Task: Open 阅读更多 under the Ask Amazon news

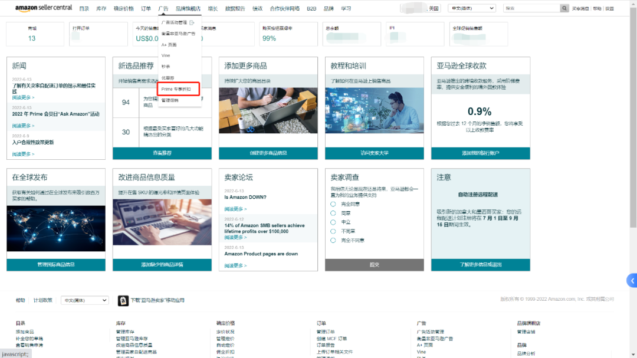Action: pyautogui.click(x=23, y=126)
